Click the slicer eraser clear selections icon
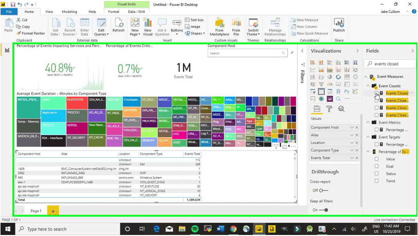The image size is (418, 236). (x=292, y=53)
